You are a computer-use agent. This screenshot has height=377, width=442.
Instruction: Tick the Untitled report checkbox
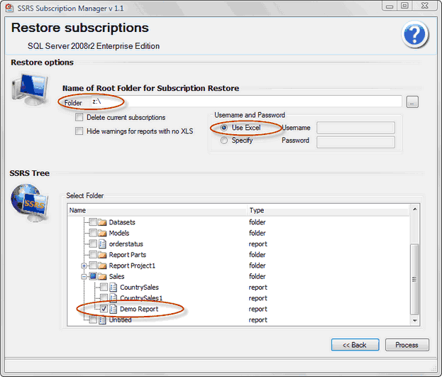click(93, 319)
